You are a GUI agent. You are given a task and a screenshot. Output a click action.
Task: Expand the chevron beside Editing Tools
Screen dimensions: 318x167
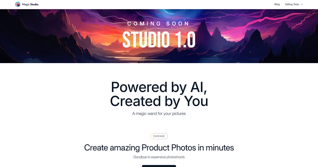pos(302,4)
